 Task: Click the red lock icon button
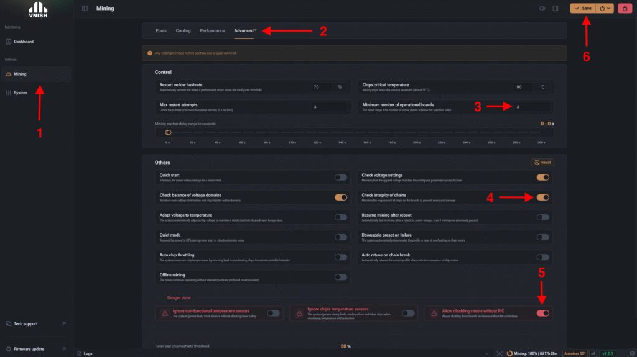coord(625,8)
